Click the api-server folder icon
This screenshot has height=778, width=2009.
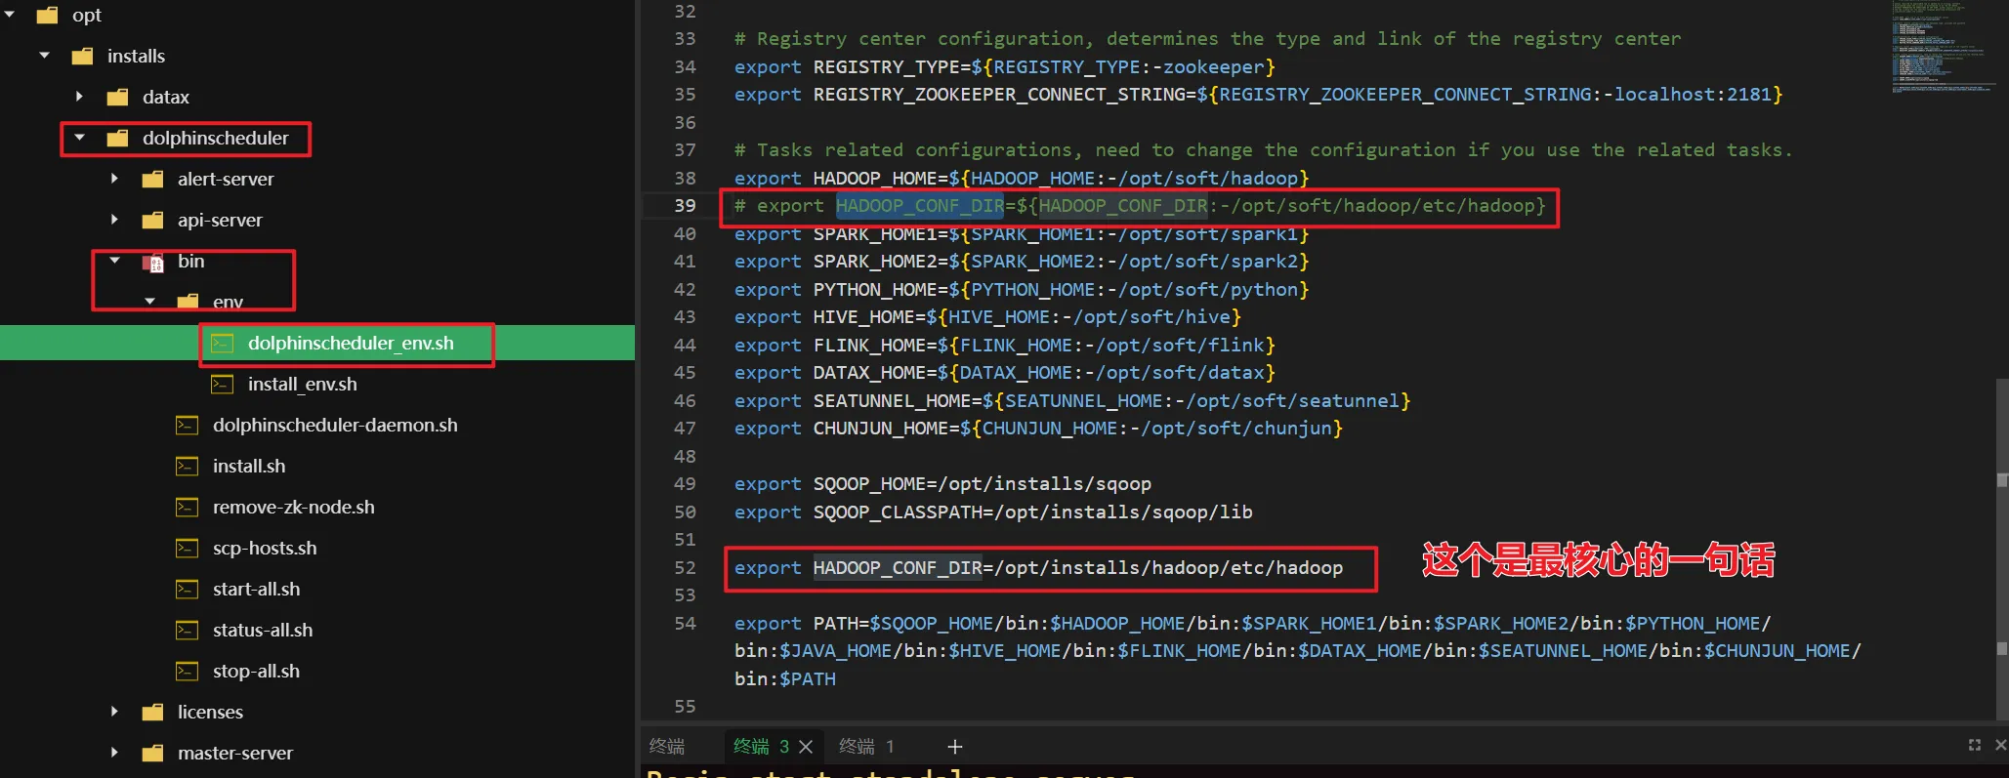152,220
